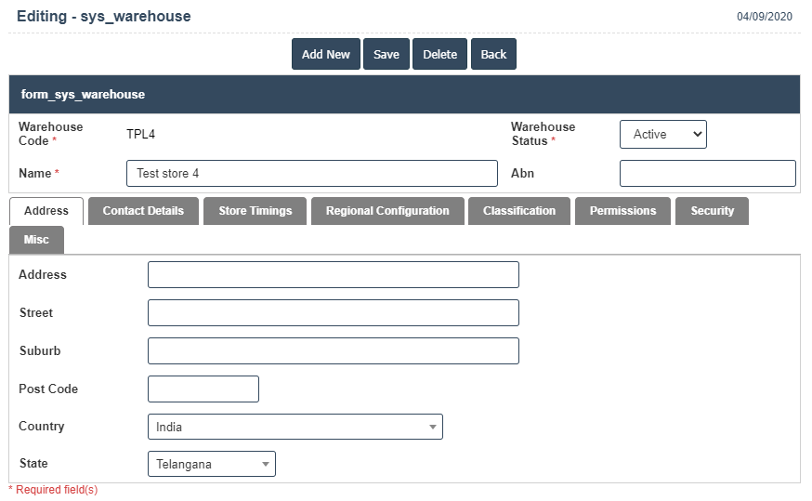Focus the Post Code field
812x501 pixels.
pyautogui.click(x=203, y=389)
